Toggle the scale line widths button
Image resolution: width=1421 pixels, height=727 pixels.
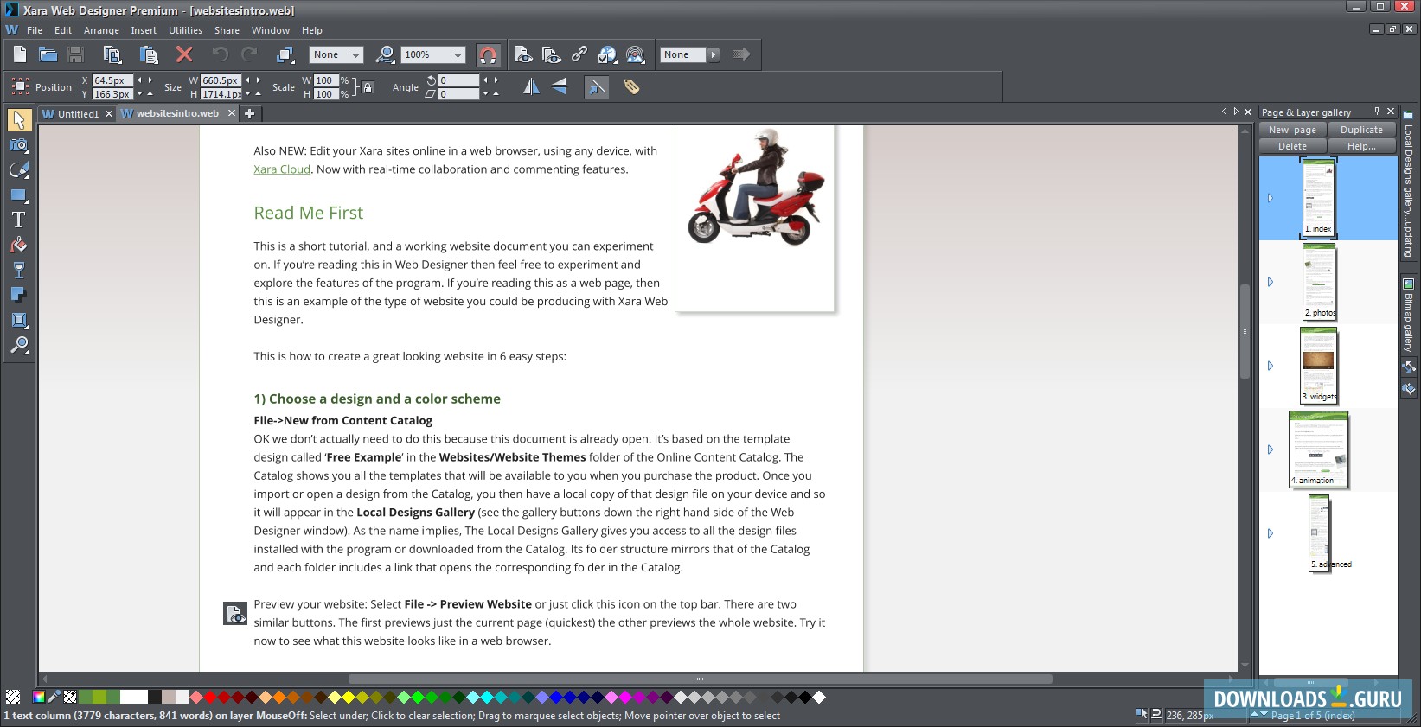[596, 86]
